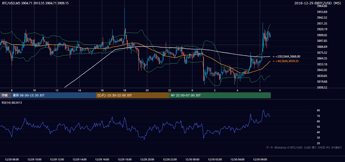Click bottom time label 12/30 04:00
The image size is (345, 162).
tap(237, 160)
